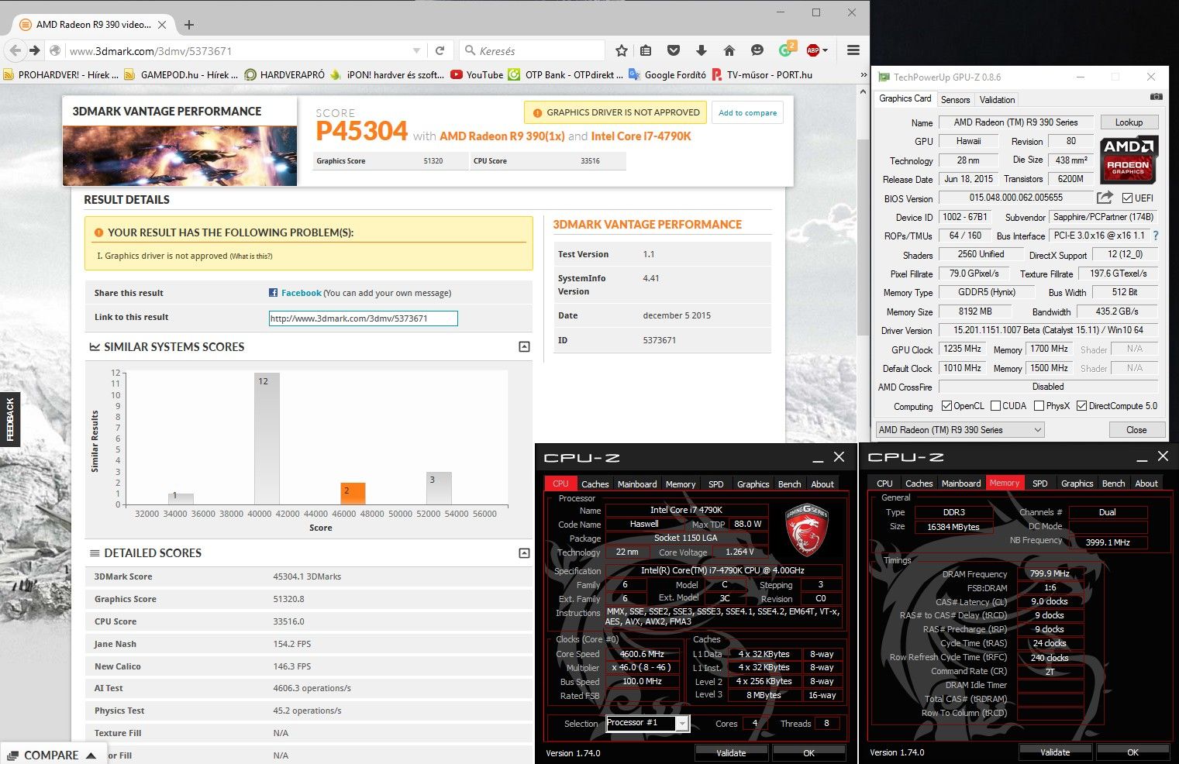Toggle the OpenCL checkbox
Viewport: 1179px width, 764px height.
(946, 406)
